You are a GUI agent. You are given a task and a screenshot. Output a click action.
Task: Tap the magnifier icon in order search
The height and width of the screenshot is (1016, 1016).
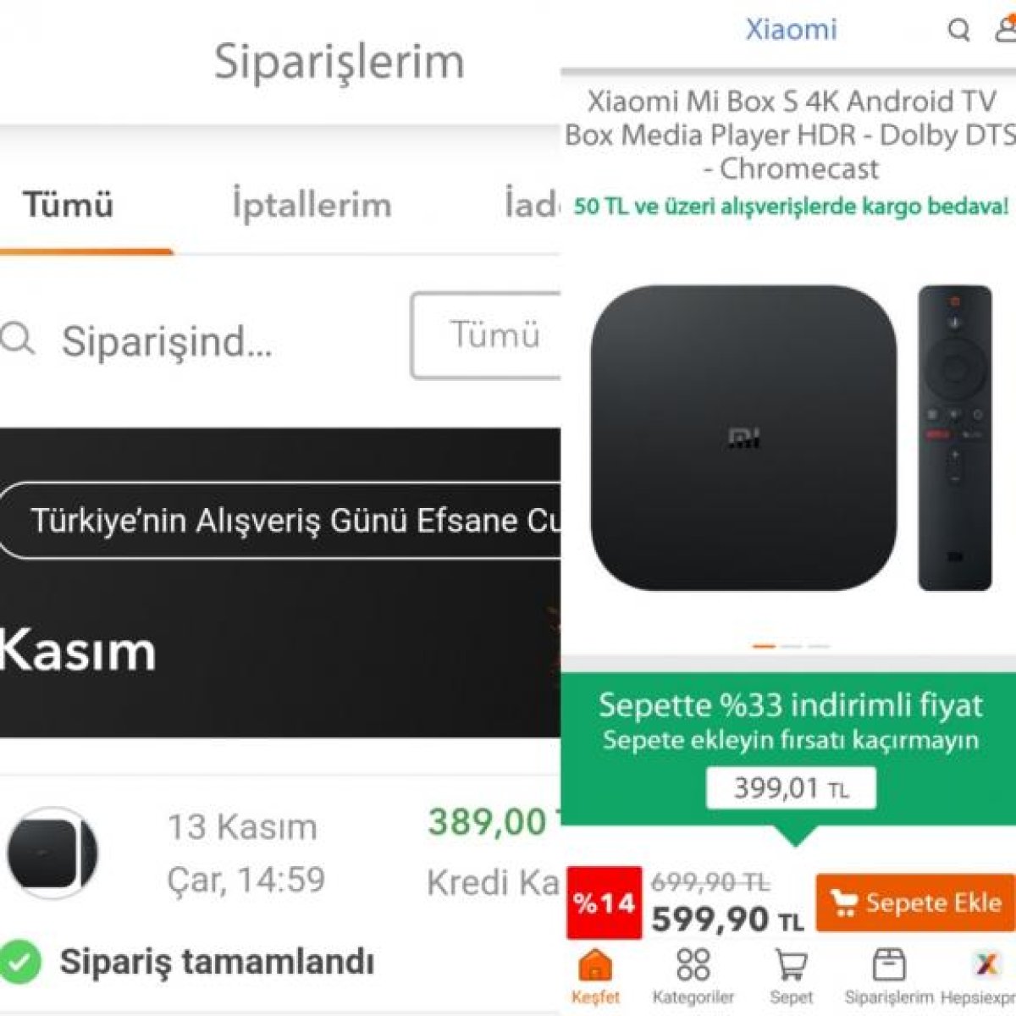coord(18,340)
